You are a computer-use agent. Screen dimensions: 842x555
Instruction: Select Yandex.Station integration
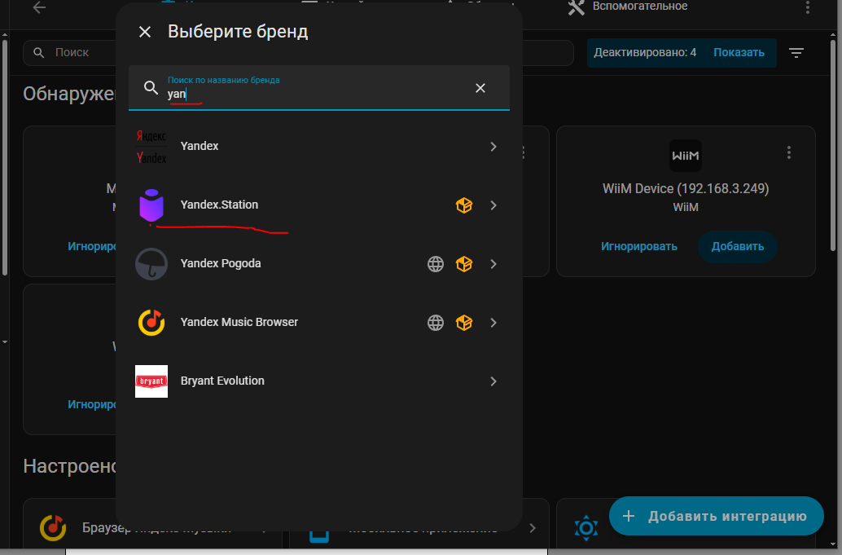(319, 205)
